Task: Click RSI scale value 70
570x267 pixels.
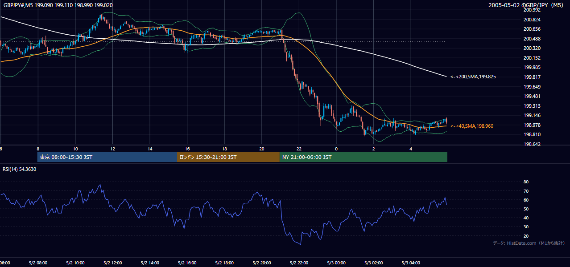Action: click(526, 191)
